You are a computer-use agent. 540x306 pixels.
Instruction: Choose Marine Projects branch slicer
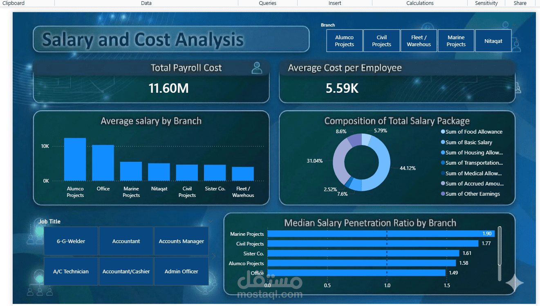[456, 41]
